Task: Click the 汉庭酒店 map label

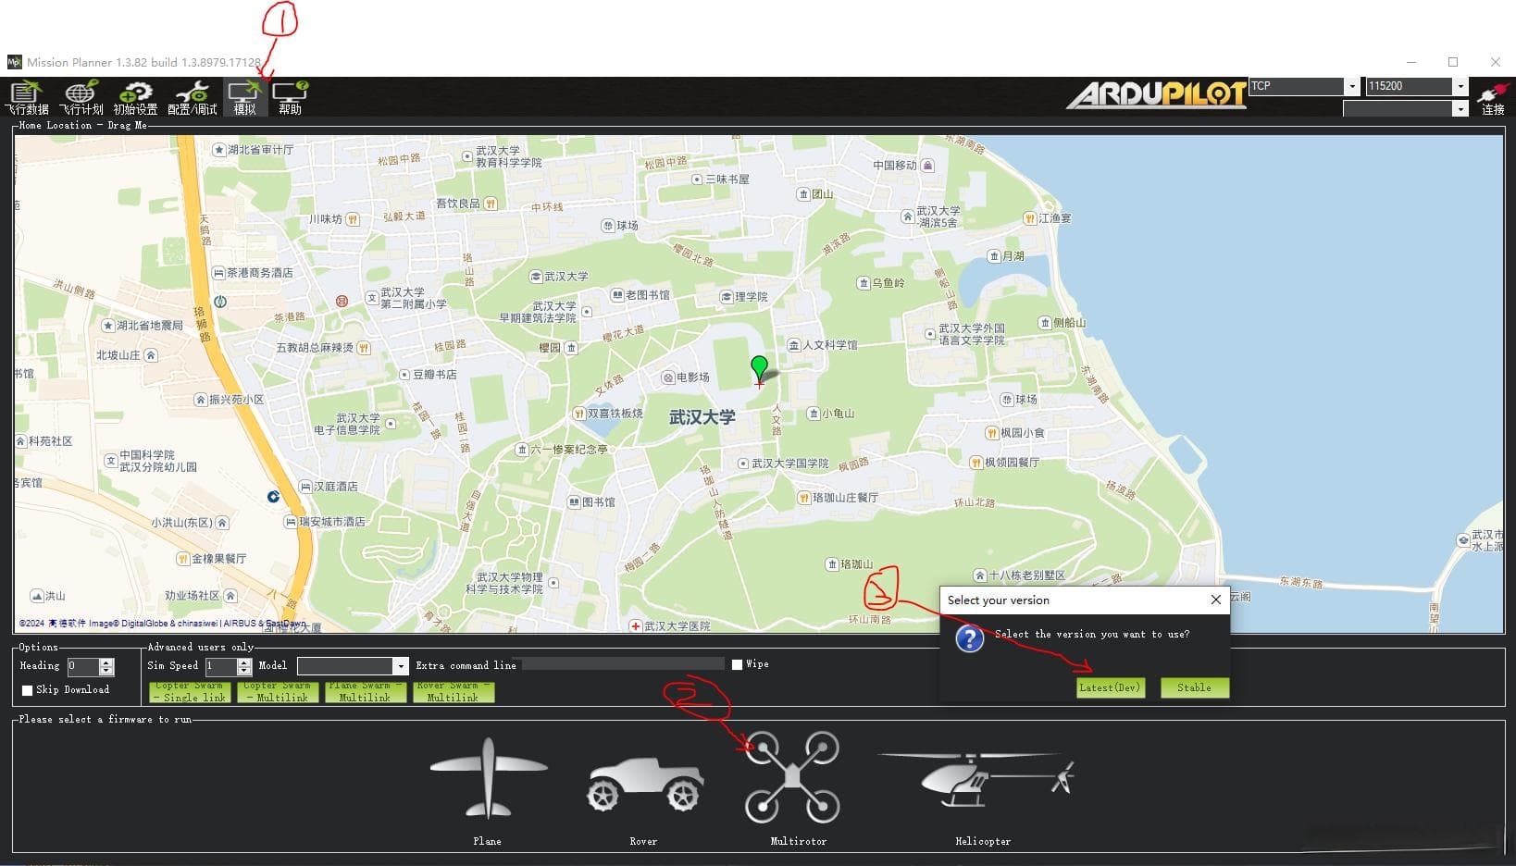Action: tap(335, 487)
